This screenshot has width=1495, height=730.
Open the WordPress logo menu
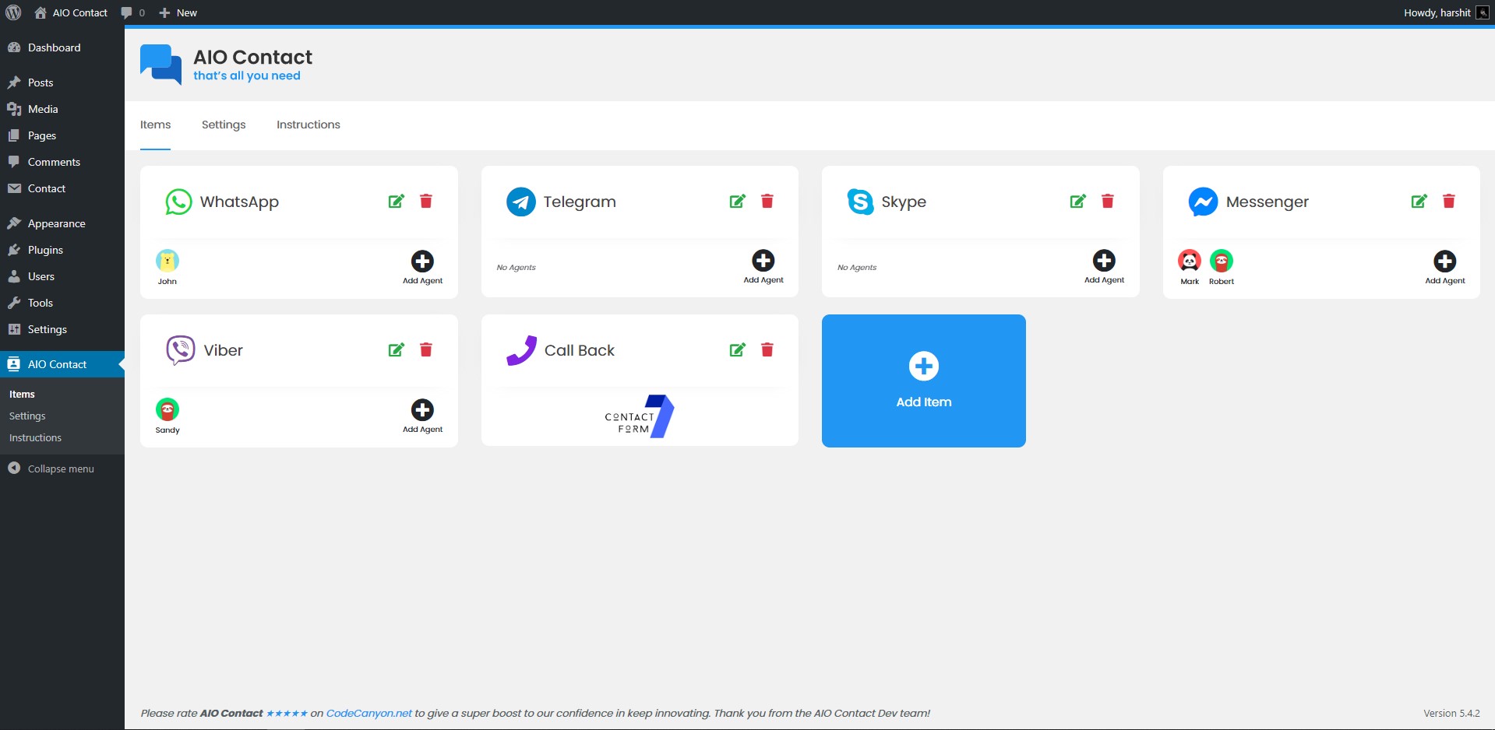[13, 12]
